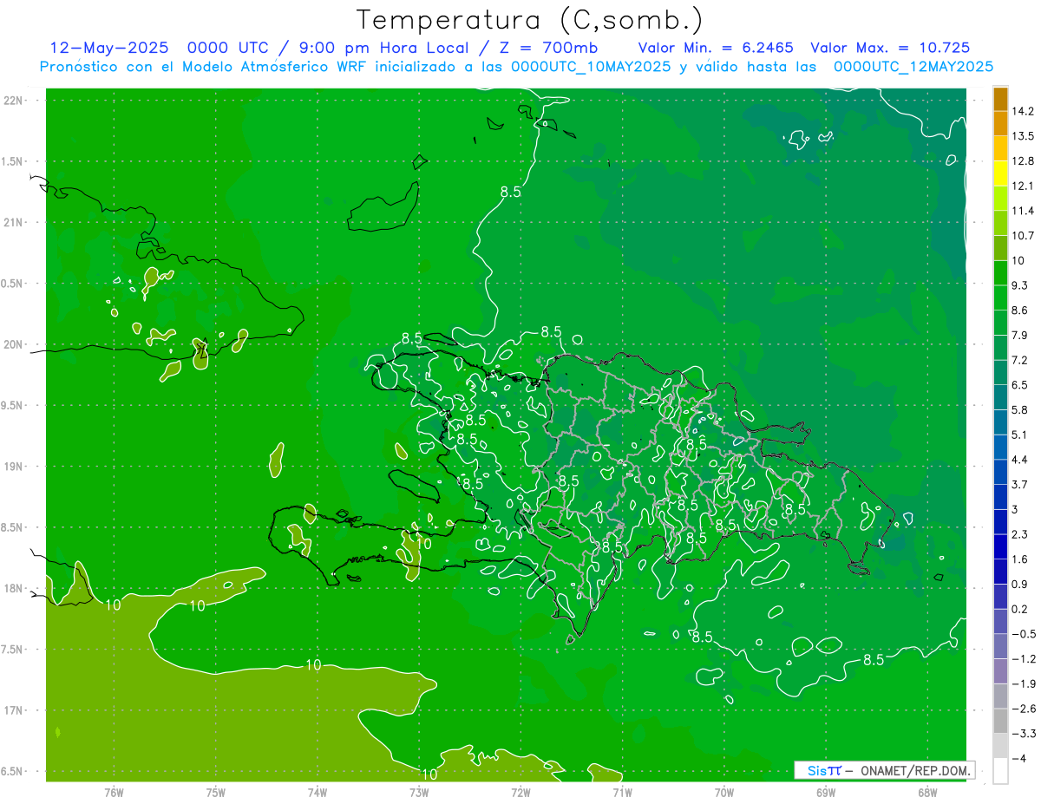Click the 7.9 colorbar label
This screenshot has width=1041, height=804.
(x=1020, y=336)
